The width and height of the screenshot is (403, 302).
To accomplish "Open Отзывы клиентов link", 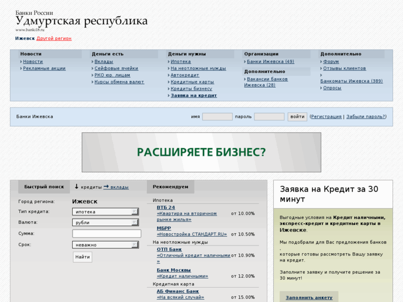I will click(x=344, y=68).
